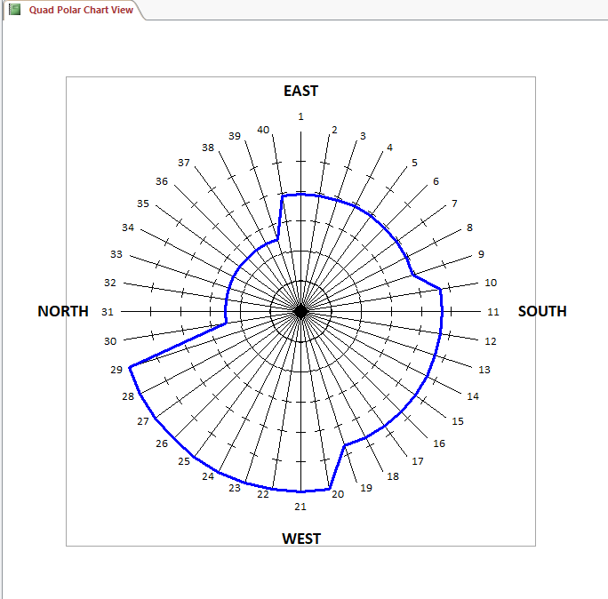Click axis number 11 next to SOUTH
This screenshot has width=608, height=599.
pos(493,312)
